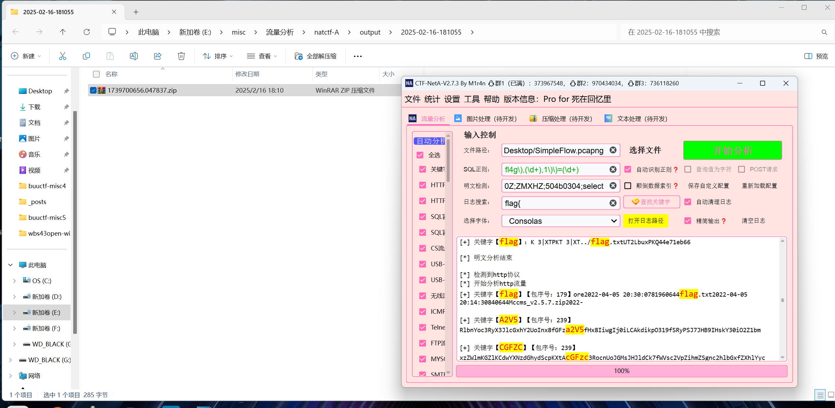Click the Cut scissors icon in Explorer toolbar
Viewport: 835px width, 408px height.
point(62,56)
